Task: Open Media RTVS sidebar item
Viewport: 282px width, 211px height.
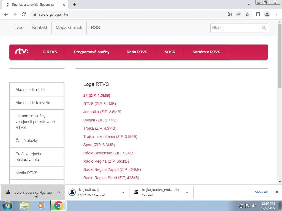Action: (37, 173)
